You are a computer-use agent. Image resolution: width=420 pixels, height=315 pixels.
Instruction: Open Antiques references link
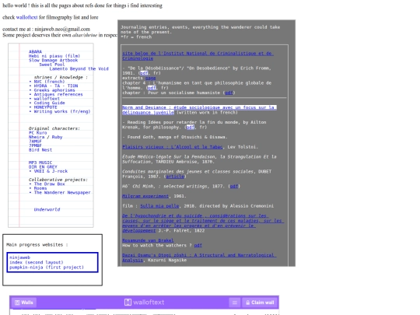pos(58,94)
